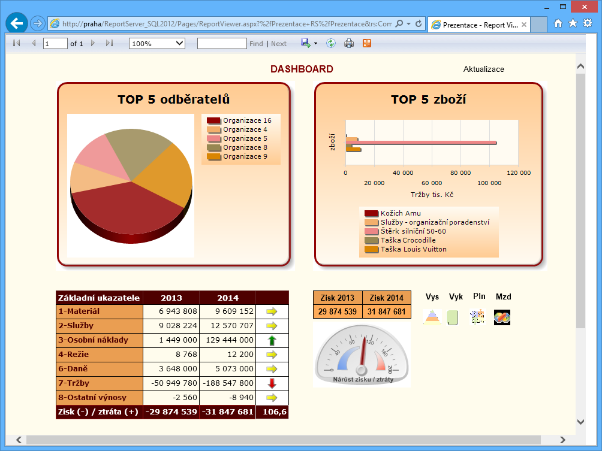Screen dimensions: 602x451
Task: Click the orange data feed export icon
Action: coord(367,43)
